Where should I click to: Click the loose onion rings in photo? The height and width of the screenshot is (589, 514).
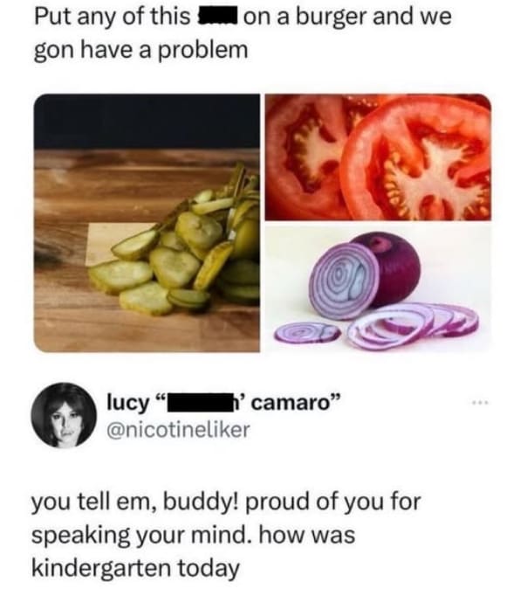[413, 326]
